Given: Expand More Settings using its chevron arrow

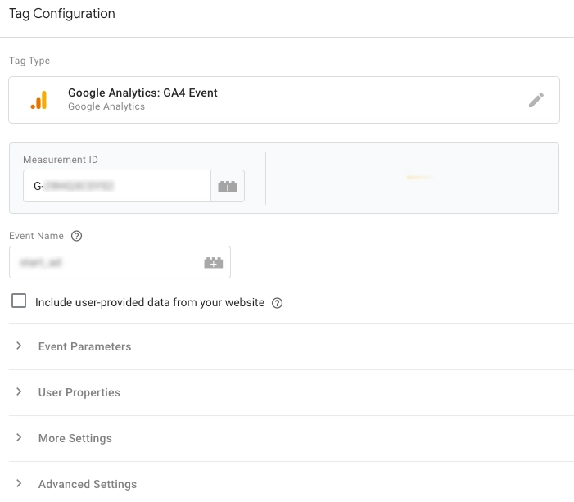Looking at the screenshot, I should click(19, 438).
